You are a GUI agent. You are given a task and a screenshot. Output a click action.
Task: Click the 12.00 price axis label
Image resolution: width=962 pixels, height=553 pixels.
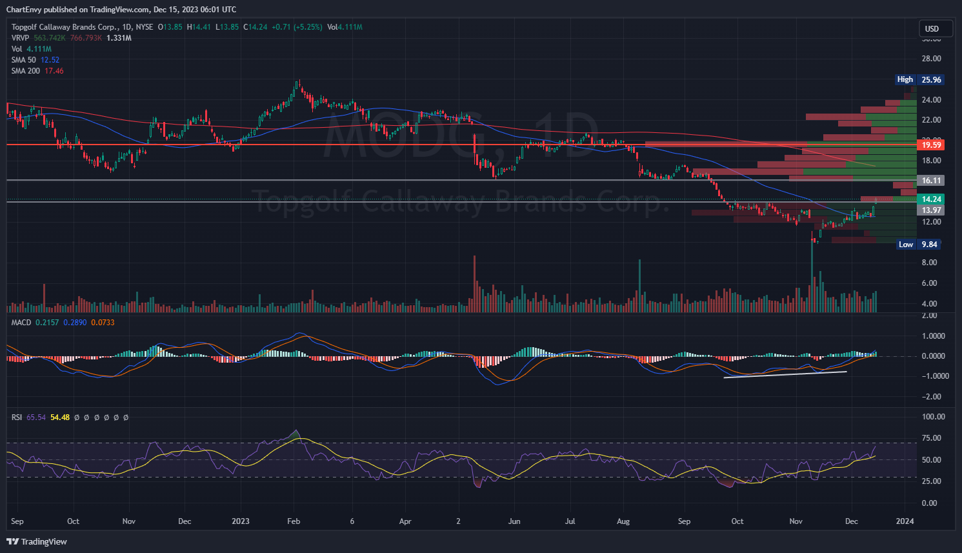coord(932,222)
